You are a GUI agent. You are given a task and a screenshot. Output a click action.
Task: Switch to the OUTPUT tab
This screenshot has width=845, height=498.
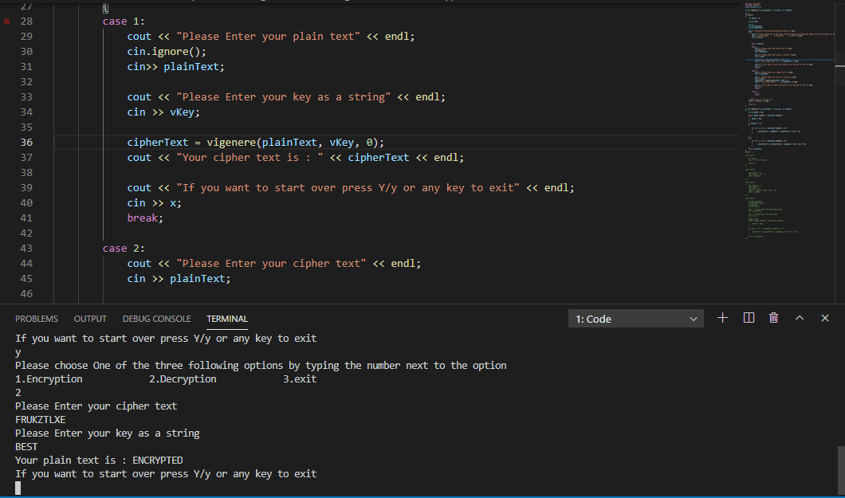[x=90, y=319]
